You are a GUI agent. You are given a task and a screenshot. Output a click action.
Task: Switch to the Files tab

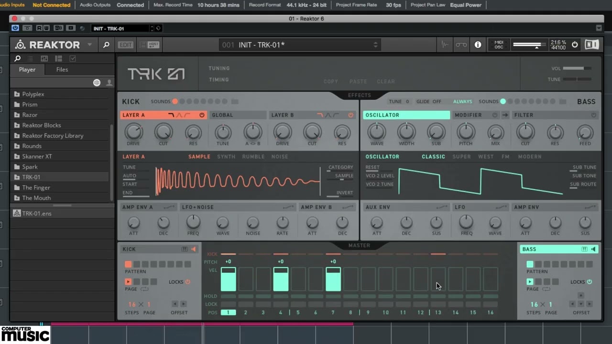pos(62,69)
